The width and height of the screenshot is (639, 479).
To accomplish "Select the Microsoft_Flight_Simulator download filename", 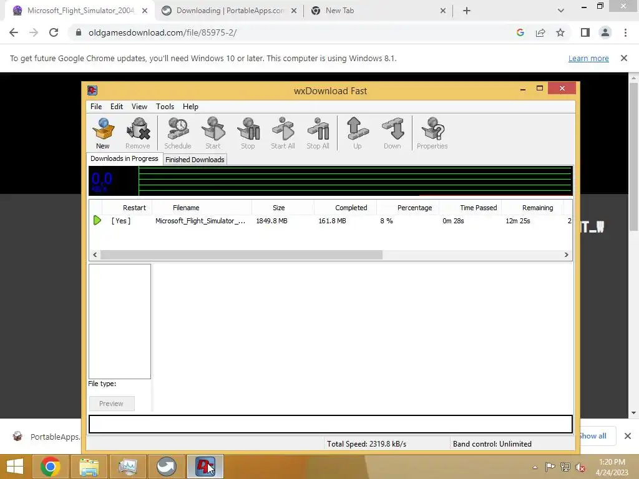I will [x=200, y=221].
